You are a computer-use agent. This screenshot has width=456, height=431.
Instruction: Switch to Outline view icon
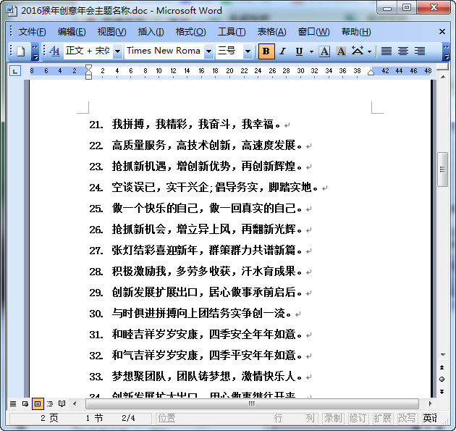point(50,403)
